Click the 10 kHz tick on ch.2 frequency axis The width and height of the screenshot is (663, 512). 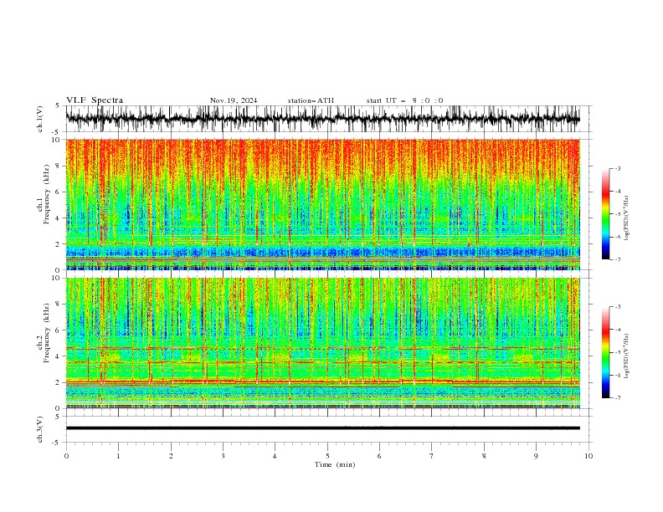click(58, 278)
